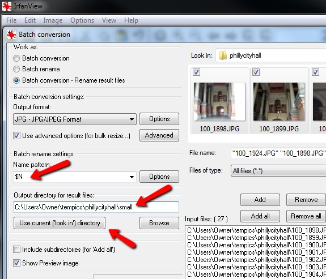Open the Edit menu

[30, 20]
